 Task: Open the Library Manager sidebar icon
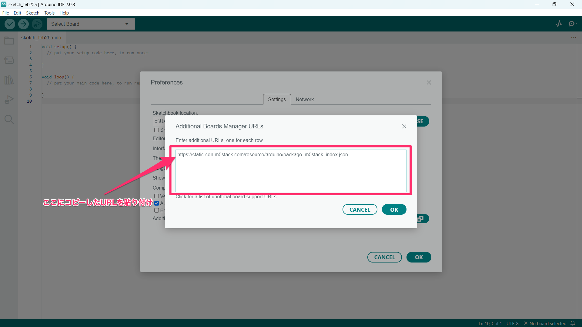pos(9,80)
